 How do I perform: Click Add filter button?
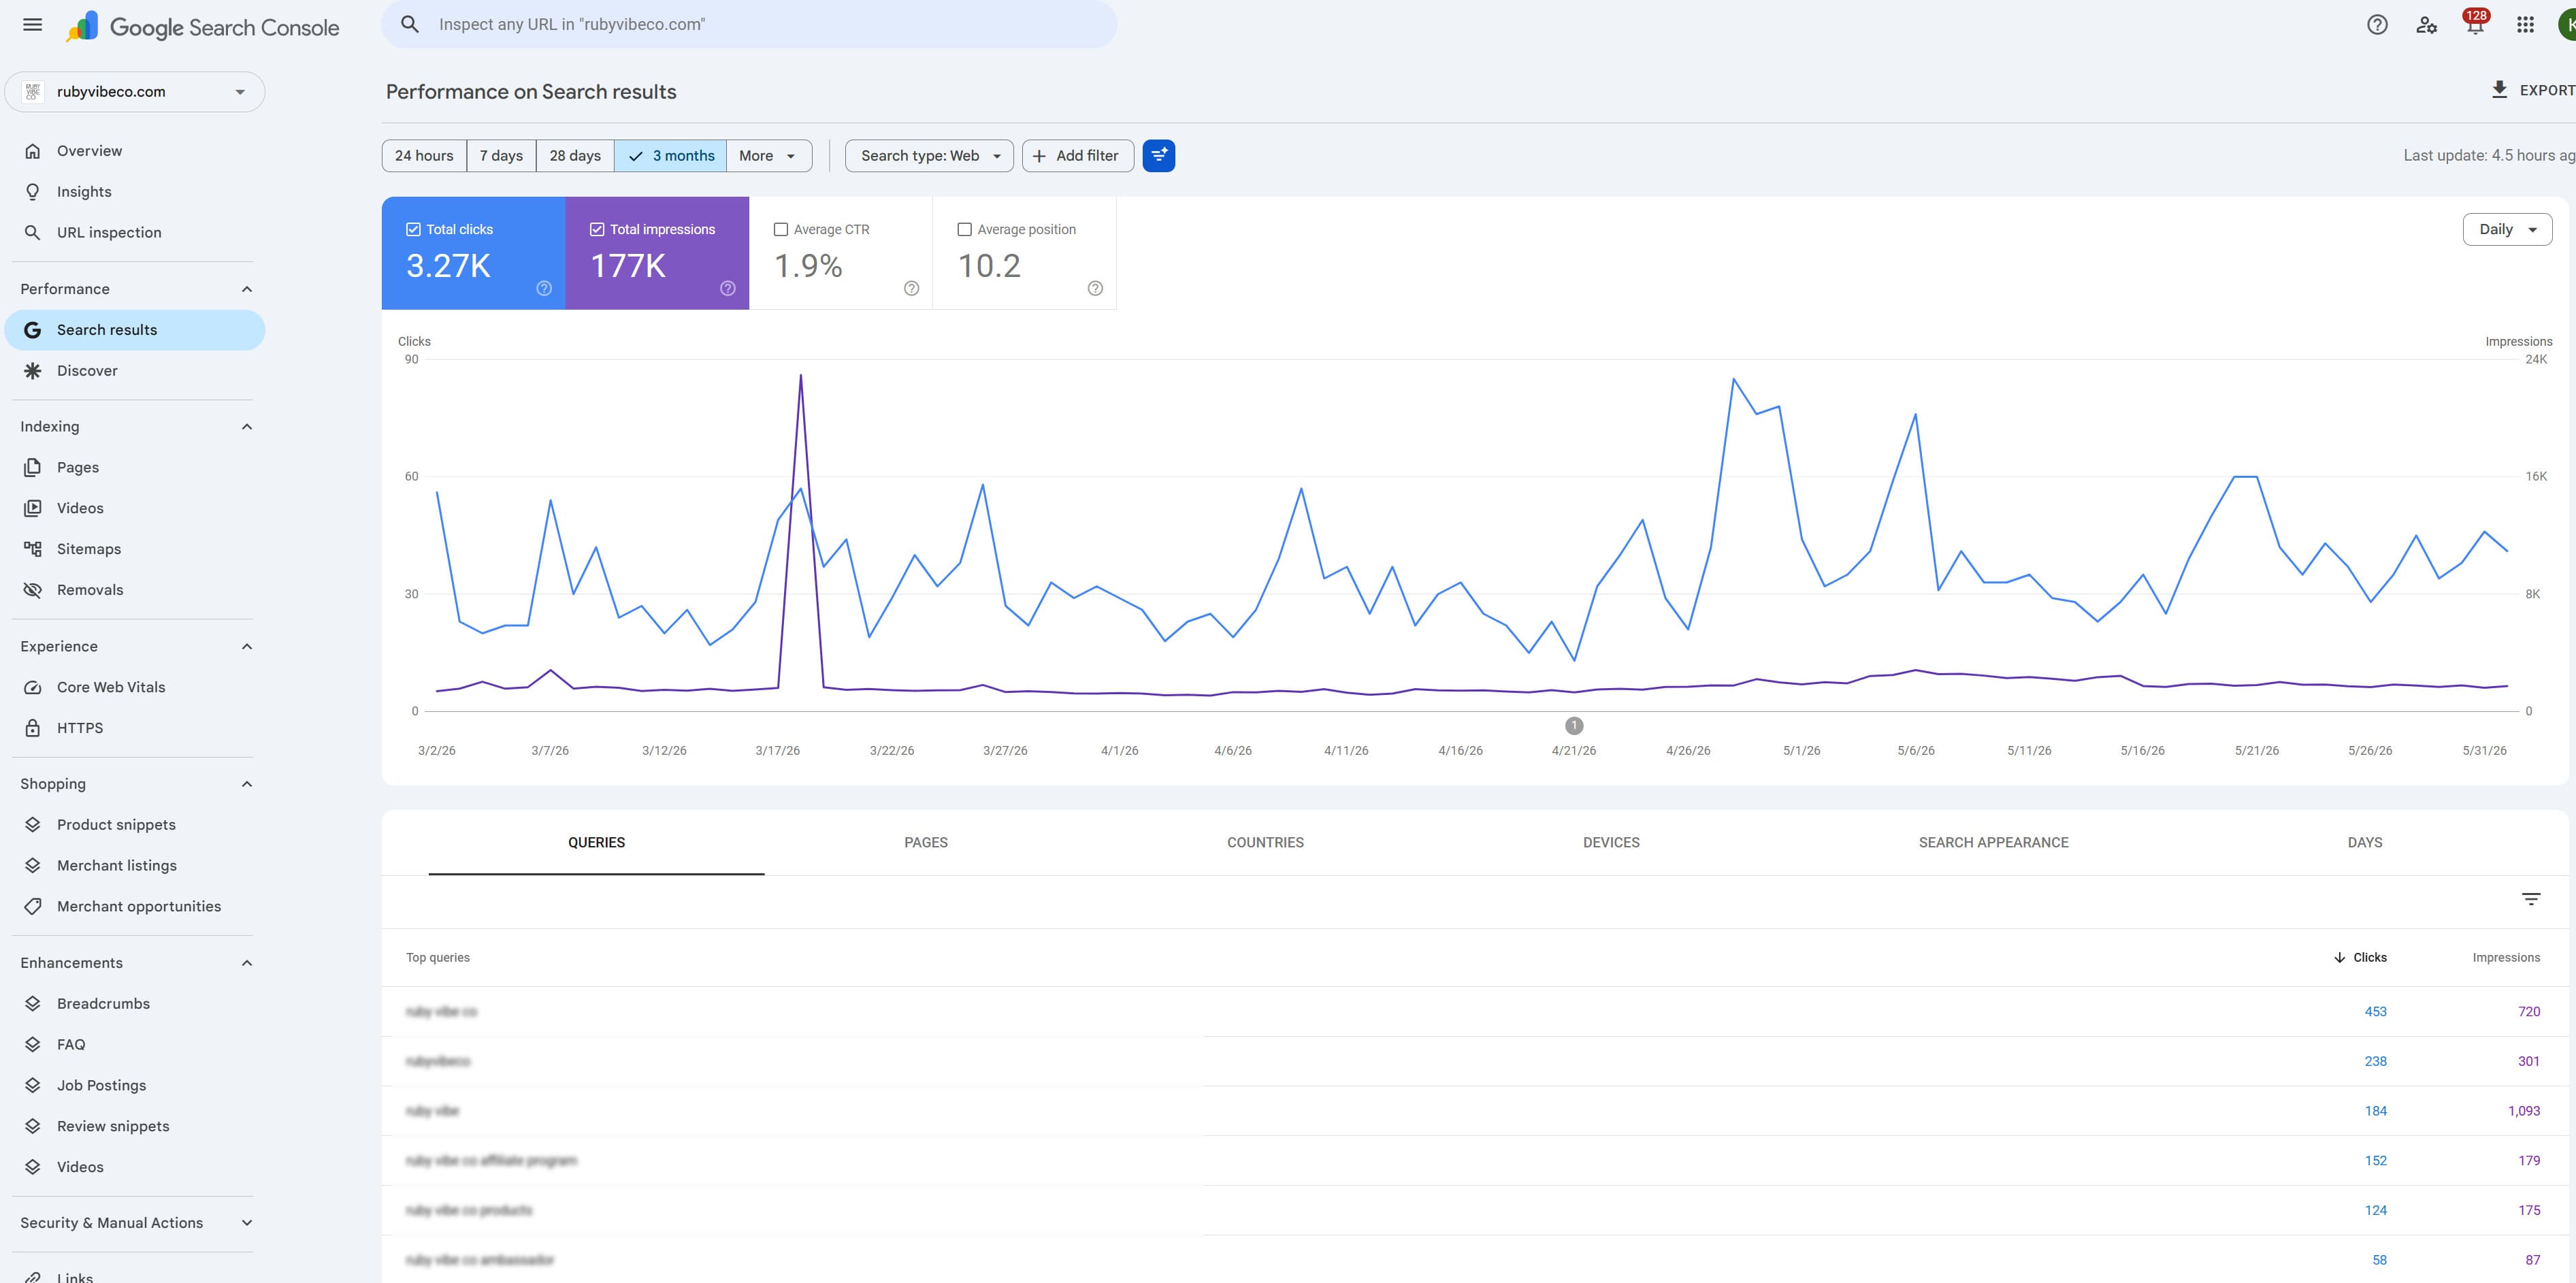pos(1077,156)
